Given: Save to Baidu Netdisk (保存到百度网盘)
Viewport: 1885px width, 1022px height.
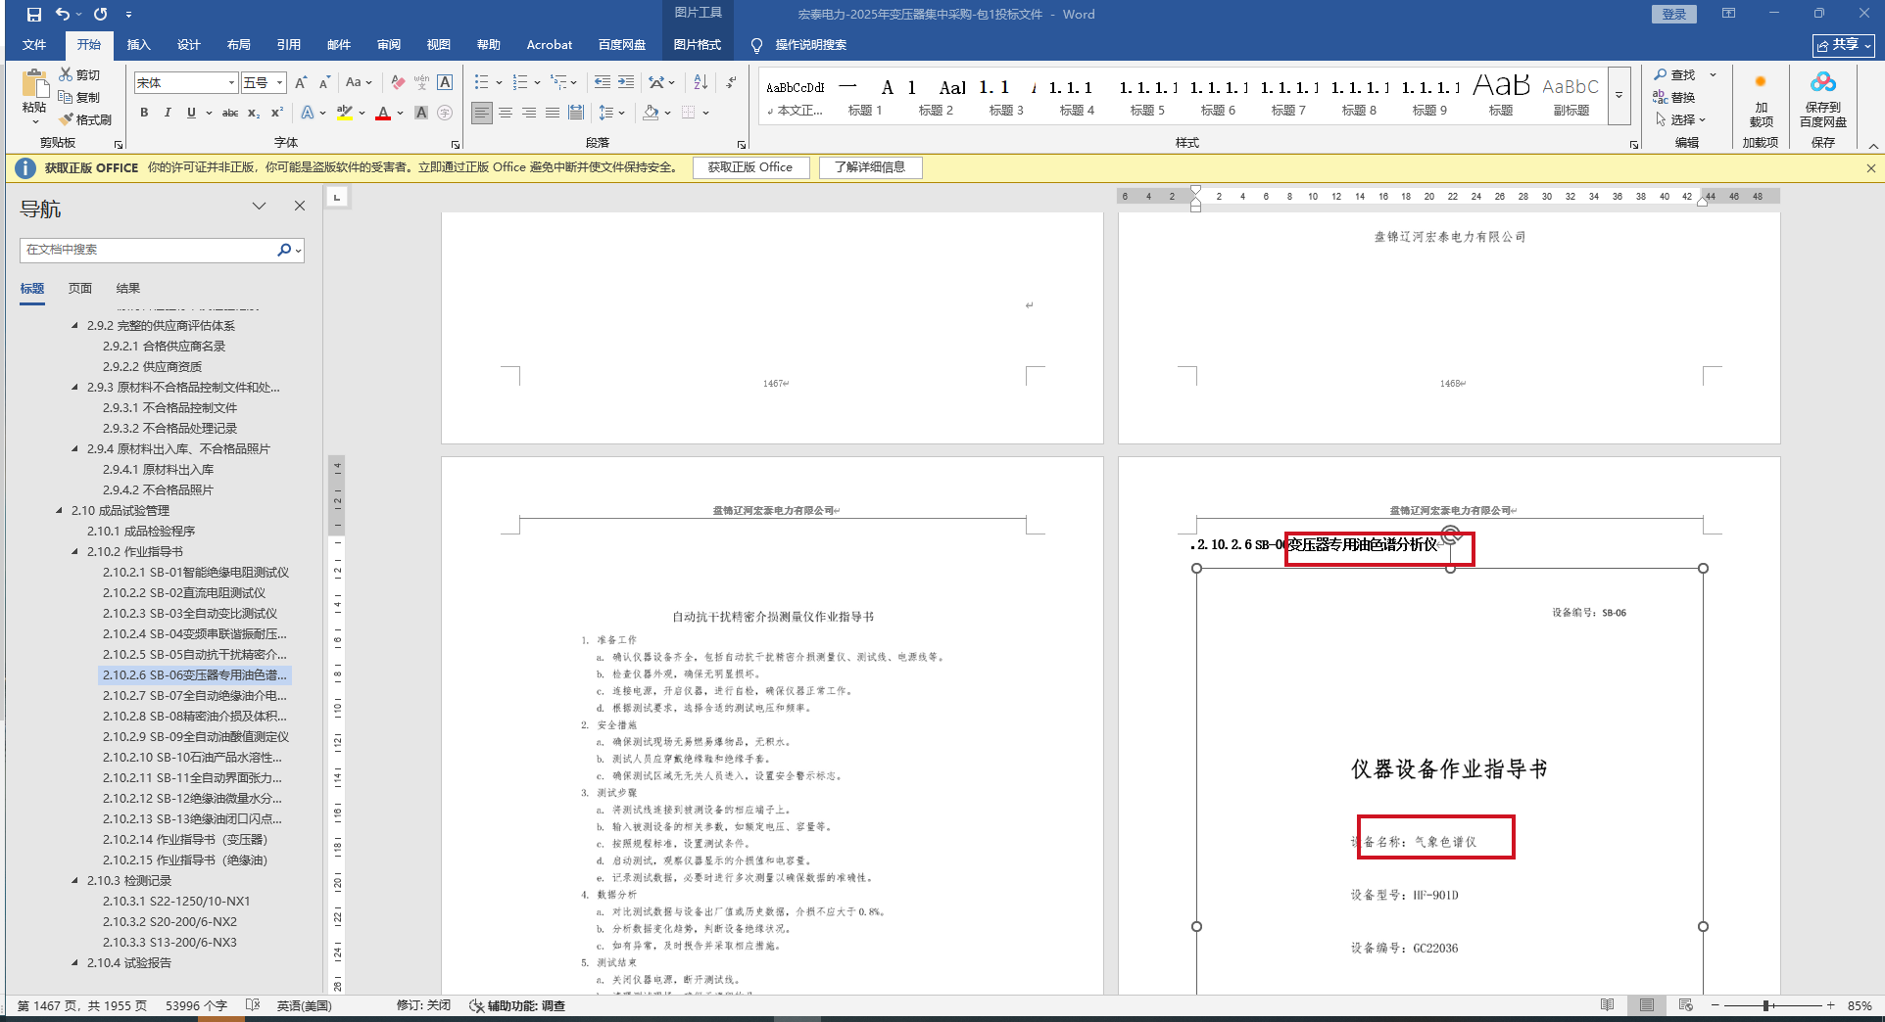Looking at the screenshot, I should click(1823, 101).
